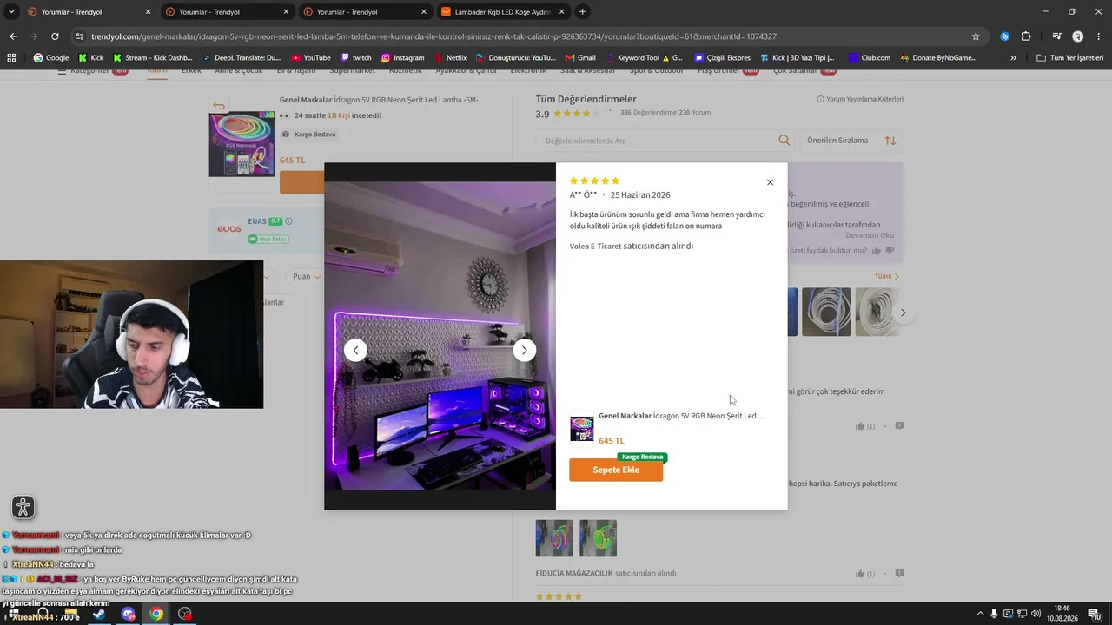Show hidden system tray icons
Screen dimensions: 1112x625
[x=981, y=614]
